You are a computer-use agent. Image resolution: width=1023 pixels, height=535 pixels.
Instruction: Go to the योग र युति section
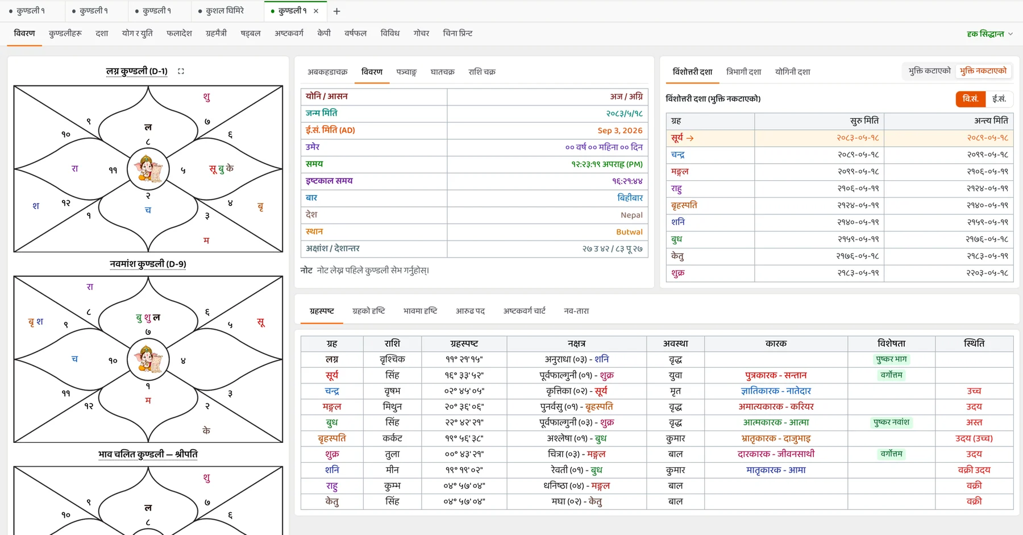[137, 34]
